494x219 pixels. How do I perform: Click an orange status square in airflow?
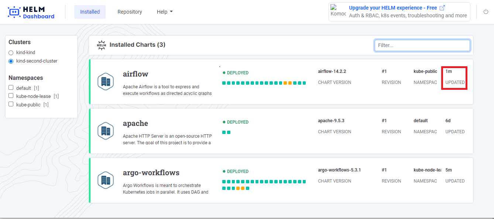(285, 83)
